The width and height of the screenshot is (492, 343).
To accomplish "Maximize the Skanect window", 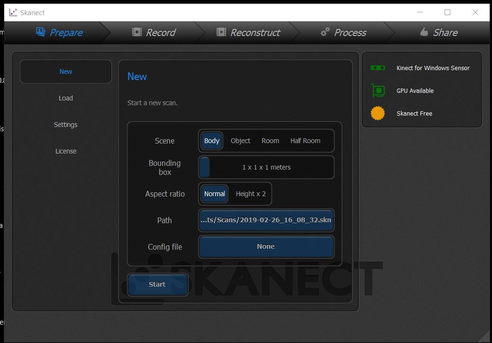I will [447, 12].
